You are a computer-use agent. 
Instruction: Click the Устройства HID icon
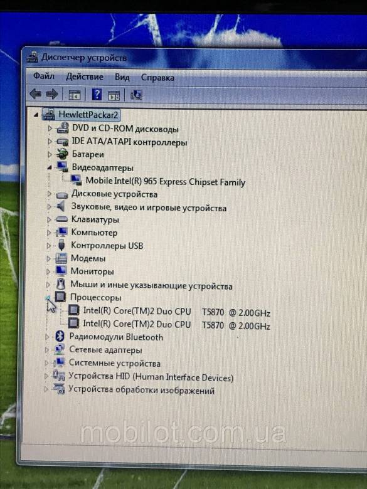pos(59,376)
